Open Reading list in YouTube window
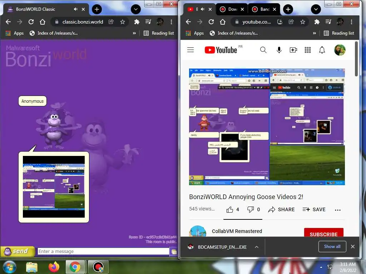This screenshot has height=274, width=366. coord(339,33)
